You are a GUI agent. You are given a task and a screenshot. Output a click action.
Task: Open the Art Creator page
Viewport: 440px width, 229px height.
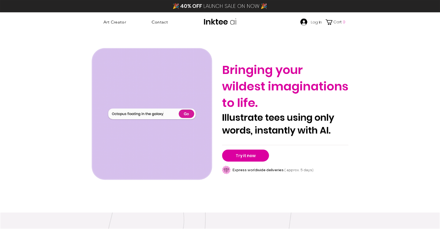pos(115,22)
